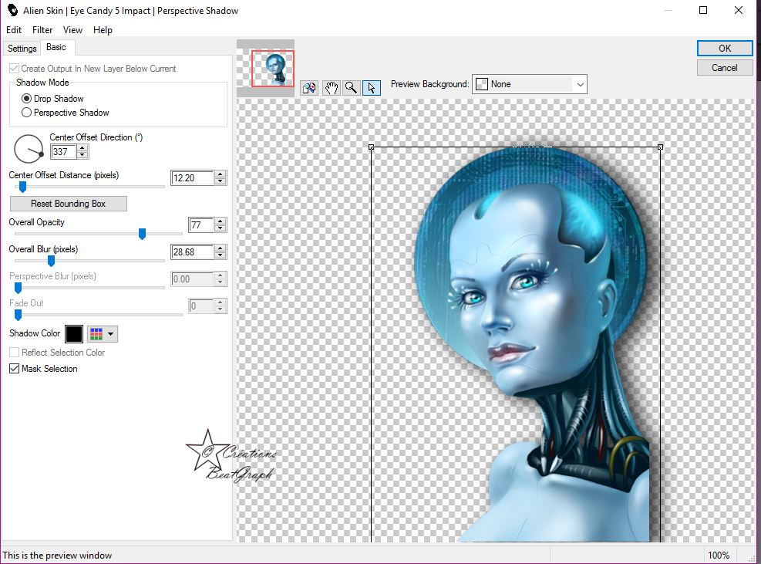This screenshot has height=564, width=761.
Task: Increase Overall Opacity stepper
Action: tap(221, 221)
